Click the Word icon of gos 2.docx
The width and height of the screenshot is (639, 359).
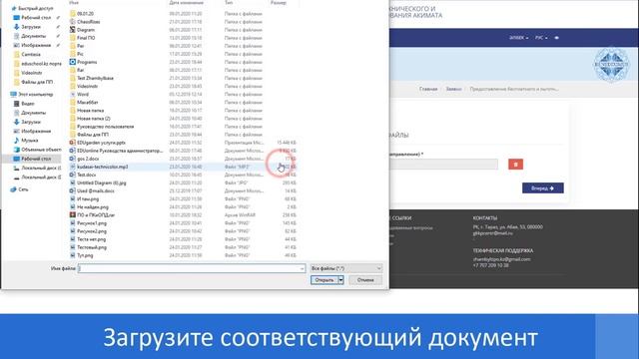tap(73, 159)
